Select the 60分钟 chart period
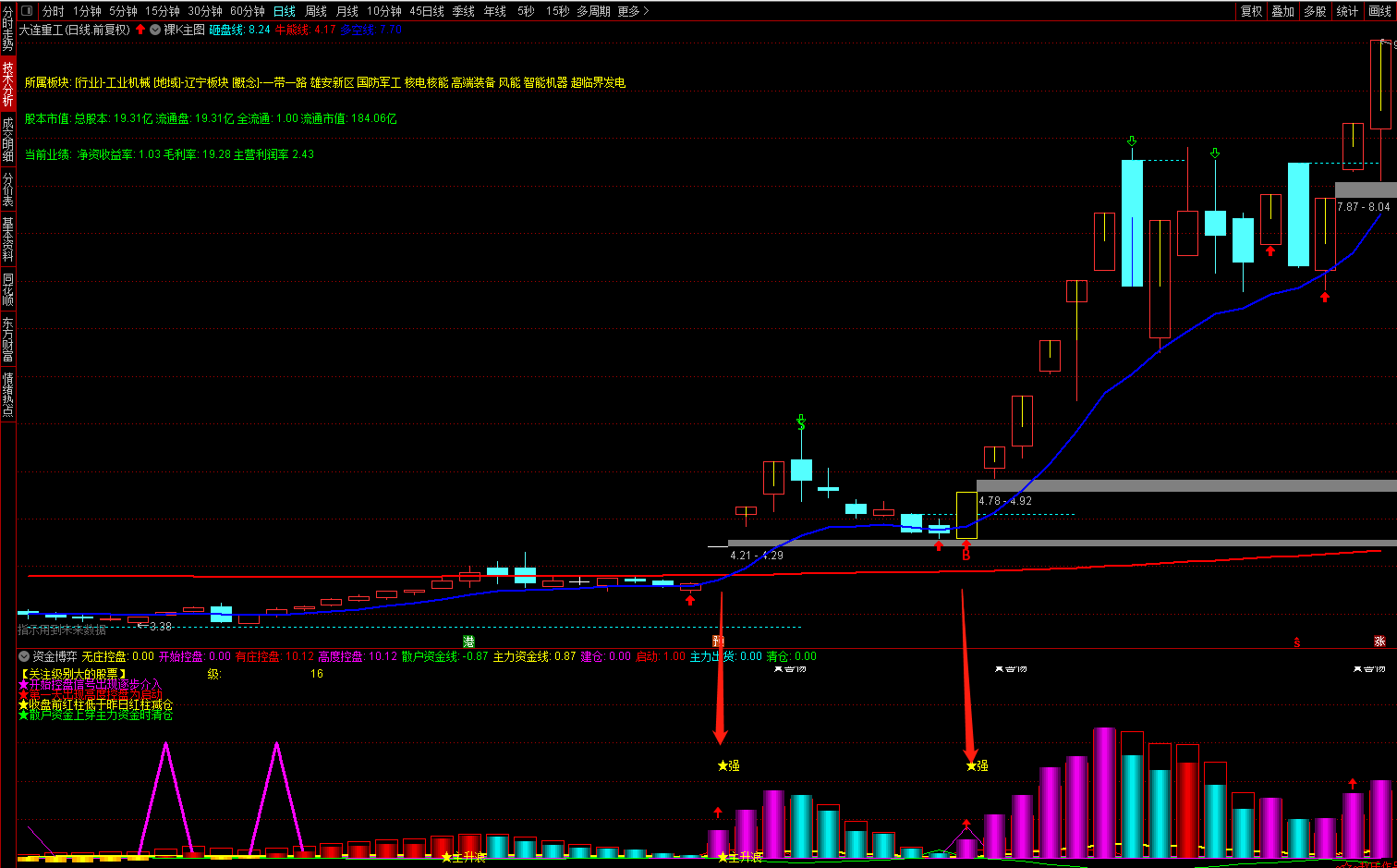The image size is (1397, 868). tap(247, 11)
